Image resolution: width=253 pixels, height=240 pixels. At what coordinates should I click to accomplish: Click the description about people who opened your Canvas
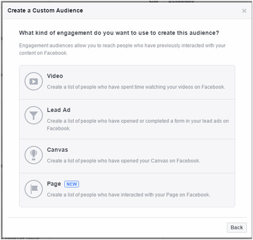124,161
